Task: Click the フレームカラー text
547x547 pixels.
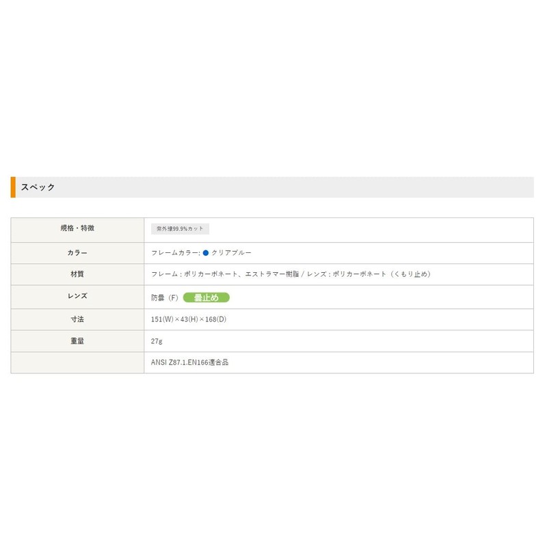Action: [175, 253]
